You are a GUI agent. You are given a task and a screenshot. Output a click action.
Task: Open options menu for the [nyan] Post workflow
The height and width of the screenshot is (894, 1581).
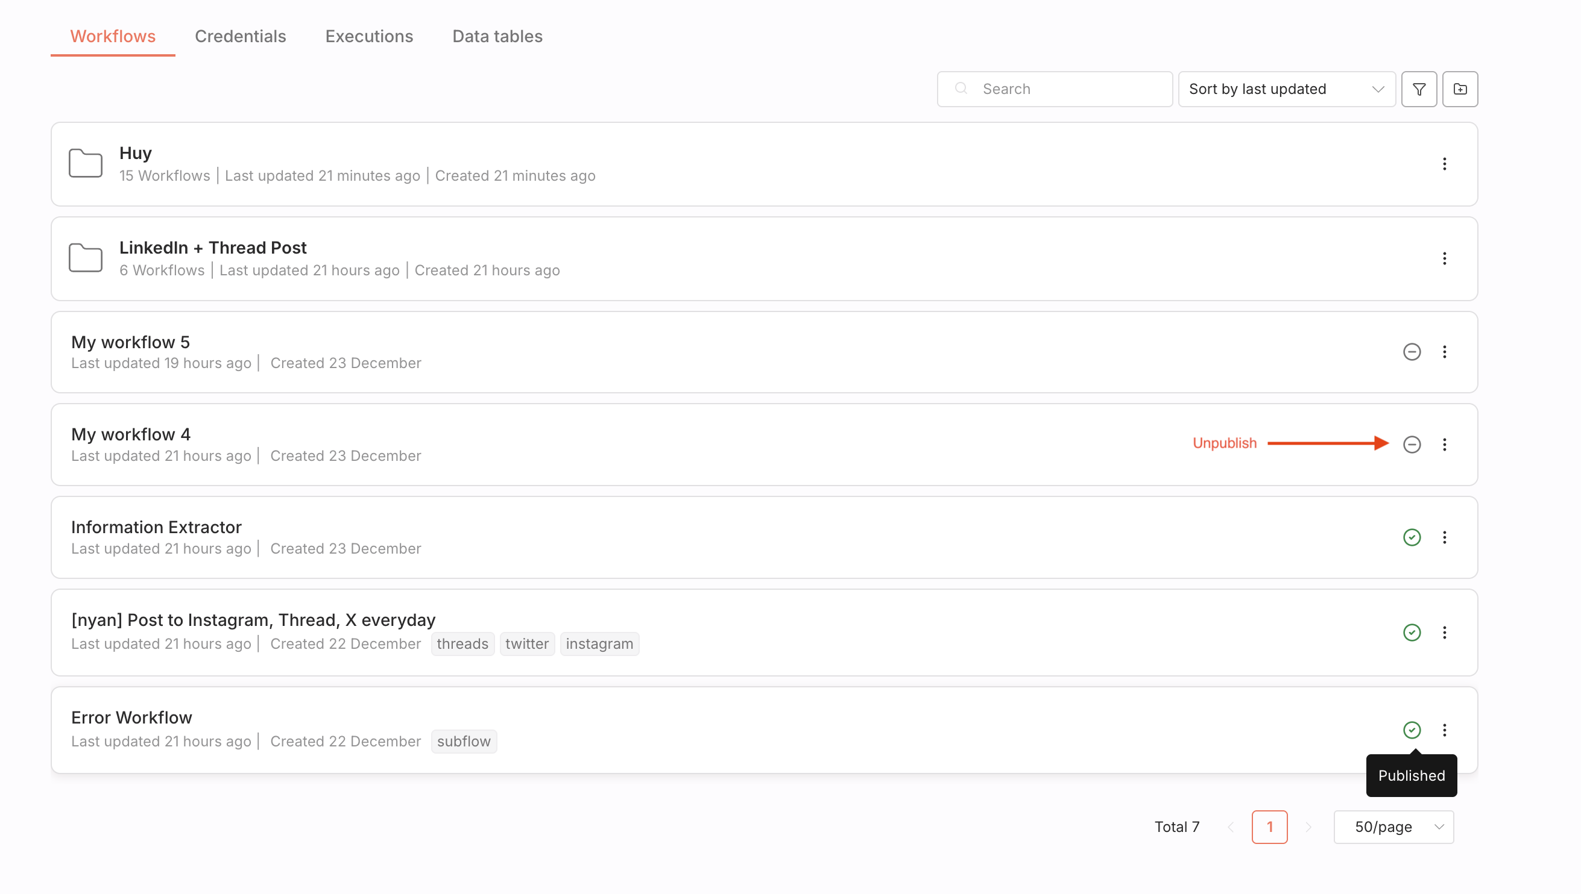pyautogui.click(x=1445, y=633)
